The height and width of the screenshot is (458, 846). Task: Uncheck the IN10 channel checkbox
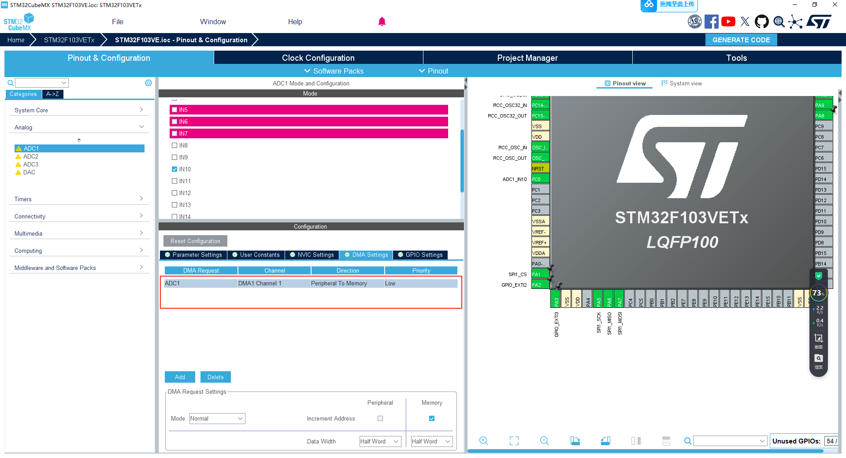coord(174,169)
